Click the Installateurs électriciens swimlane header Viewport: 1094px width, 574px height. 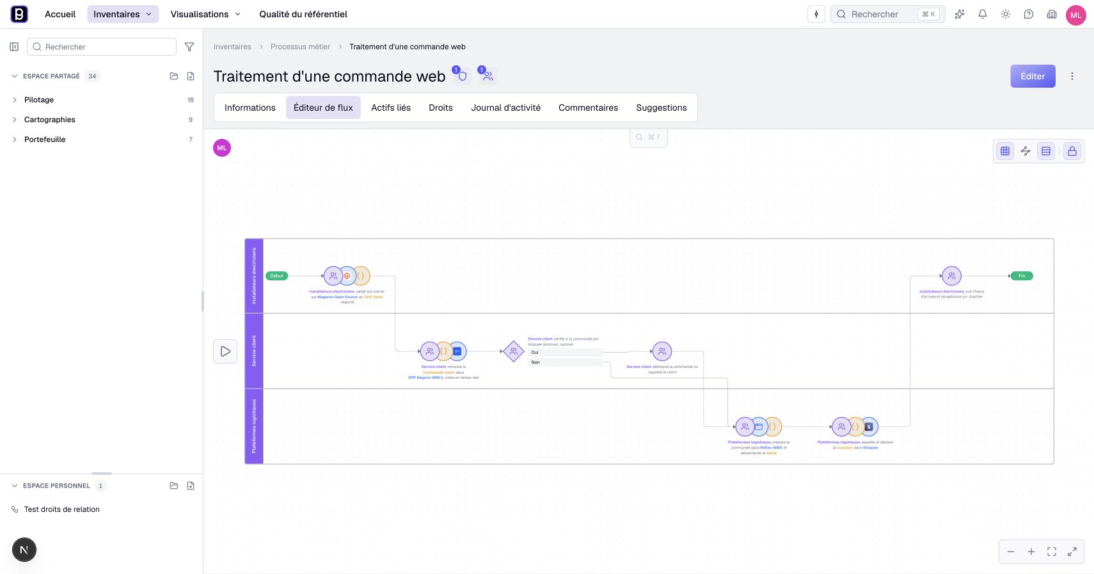254,276
